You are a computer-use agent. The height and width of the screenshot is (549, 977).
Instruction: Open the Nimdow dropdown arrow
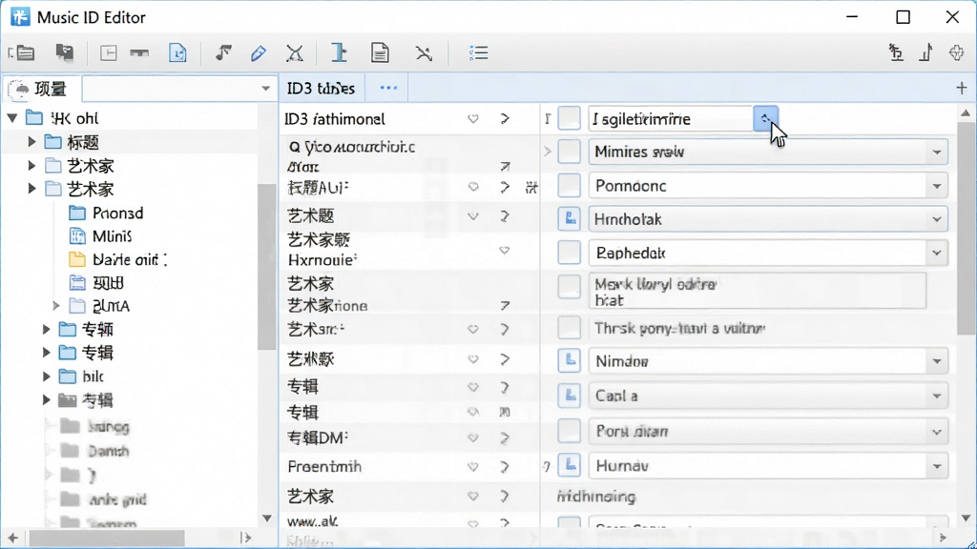click(937, 361)
